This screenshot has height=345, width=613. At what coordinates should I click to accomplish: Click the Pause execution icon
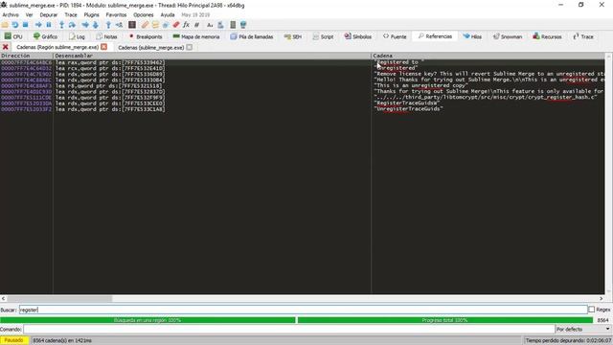tap(49, 25)
